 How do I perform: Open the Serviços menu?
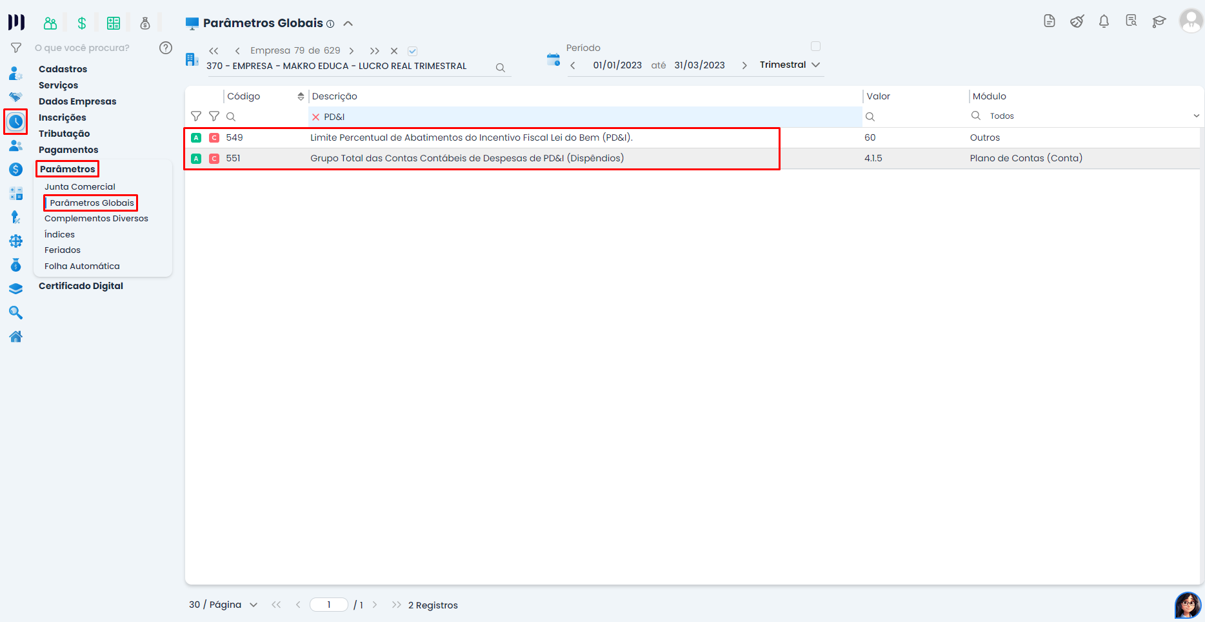click(x=58, y=85)
